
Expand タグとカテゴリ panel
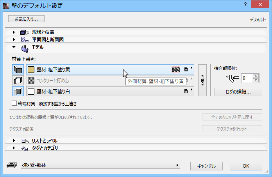[14, 148]
